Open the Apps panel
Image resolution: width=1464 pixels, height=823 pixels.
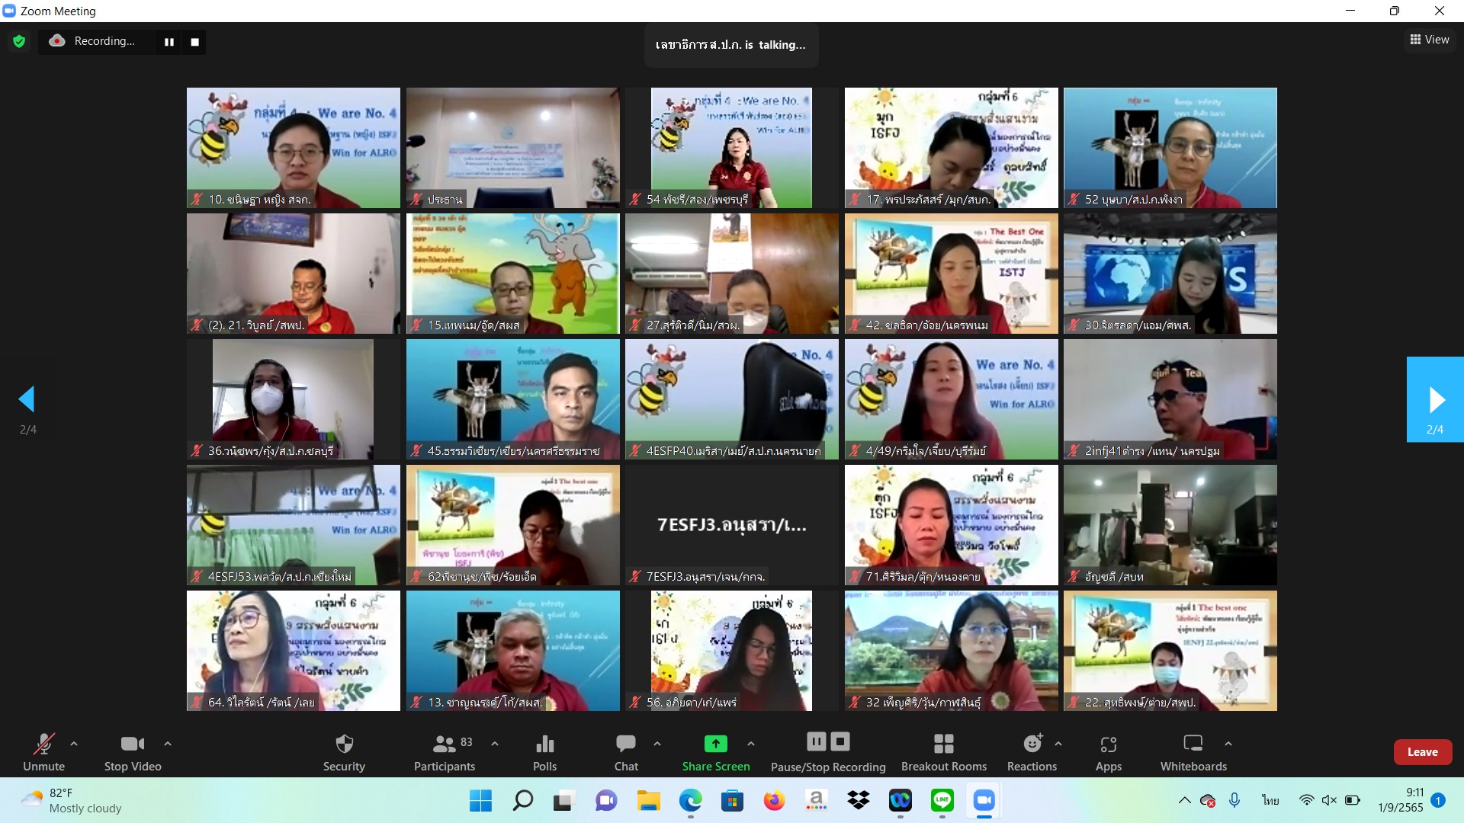click(1108, 751)
